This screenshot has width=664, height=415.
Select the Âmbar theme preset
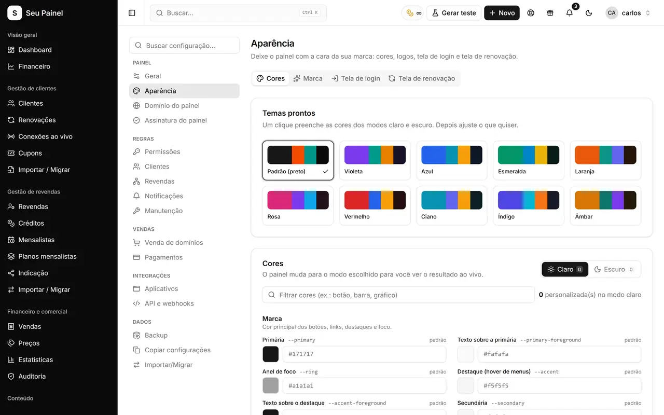pos(605,206)
